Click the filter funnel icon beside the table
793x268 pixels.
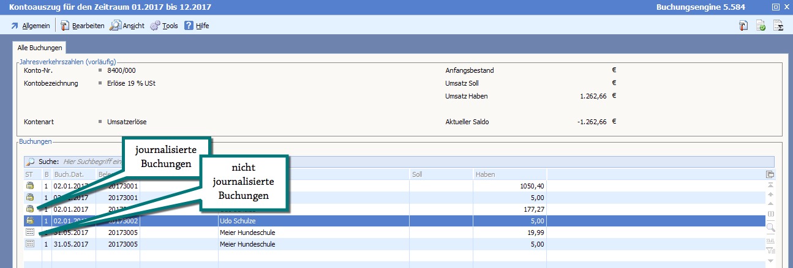click(x=770, y=250)
